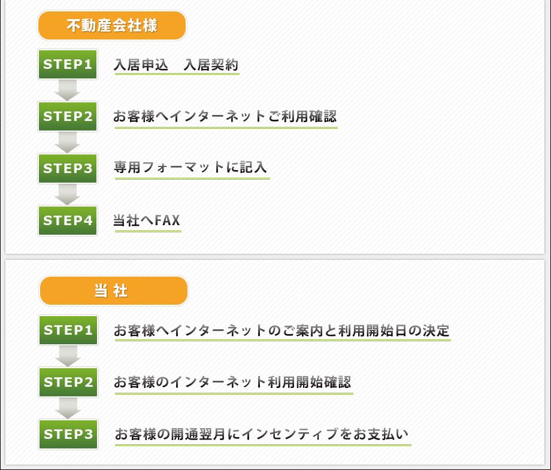This screenshot has height=470, width=551.
Task: Click the arrow below 入居申込 STEP1 badge
Action: [x=68, y=90]
